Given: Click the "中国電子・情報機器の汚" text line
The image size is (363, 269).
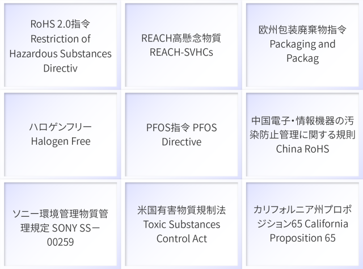Looking at the screenshot, I should pos(302,121).
